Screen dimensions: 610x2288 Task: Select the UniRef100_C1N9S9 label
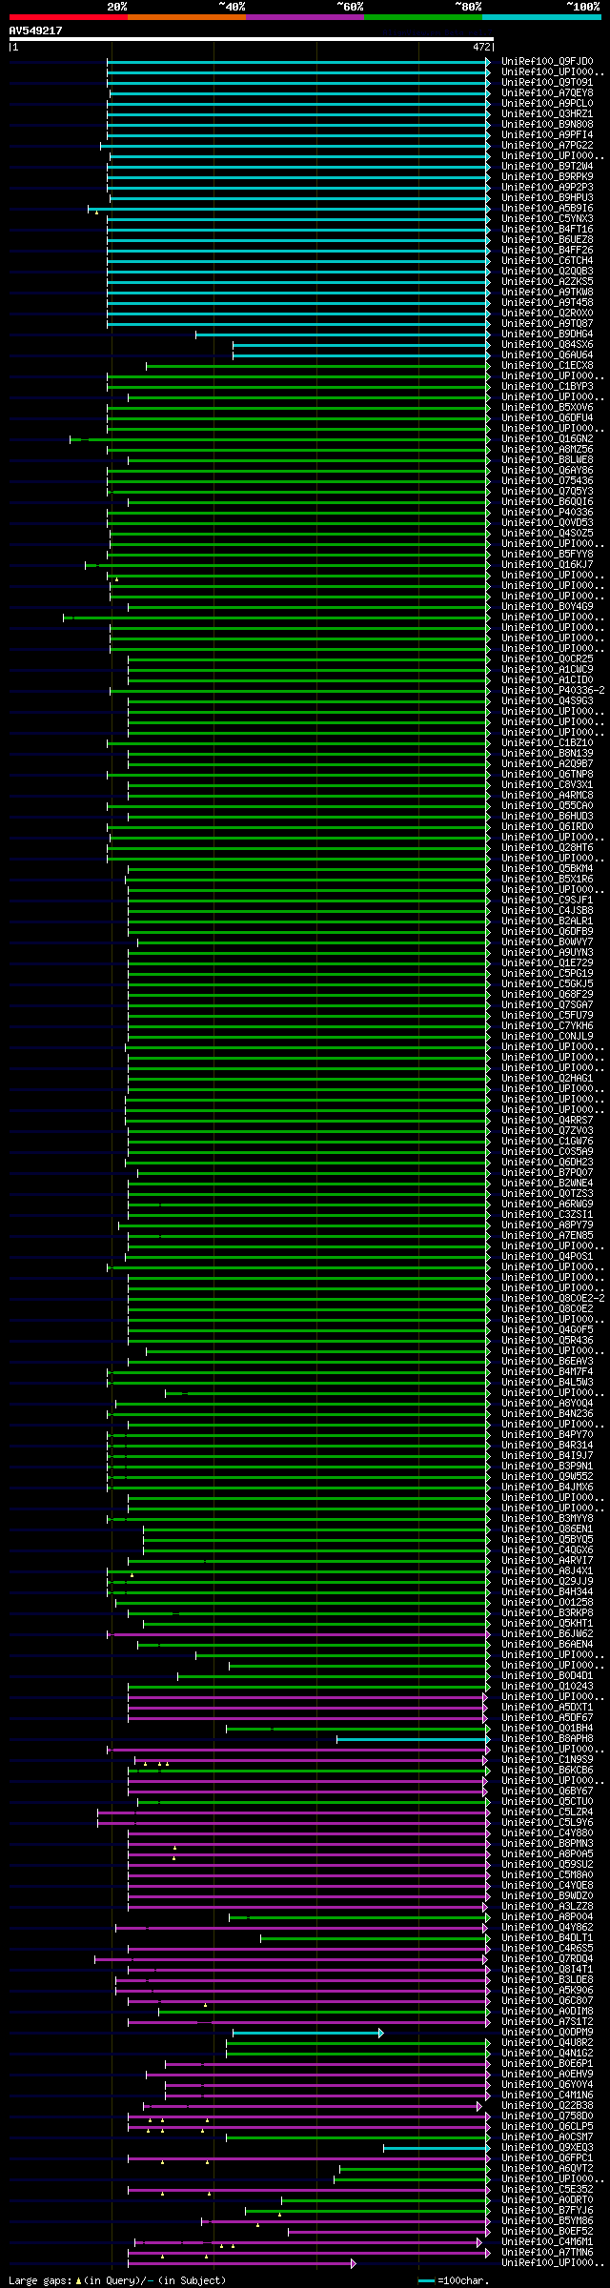coord(547,1760)
